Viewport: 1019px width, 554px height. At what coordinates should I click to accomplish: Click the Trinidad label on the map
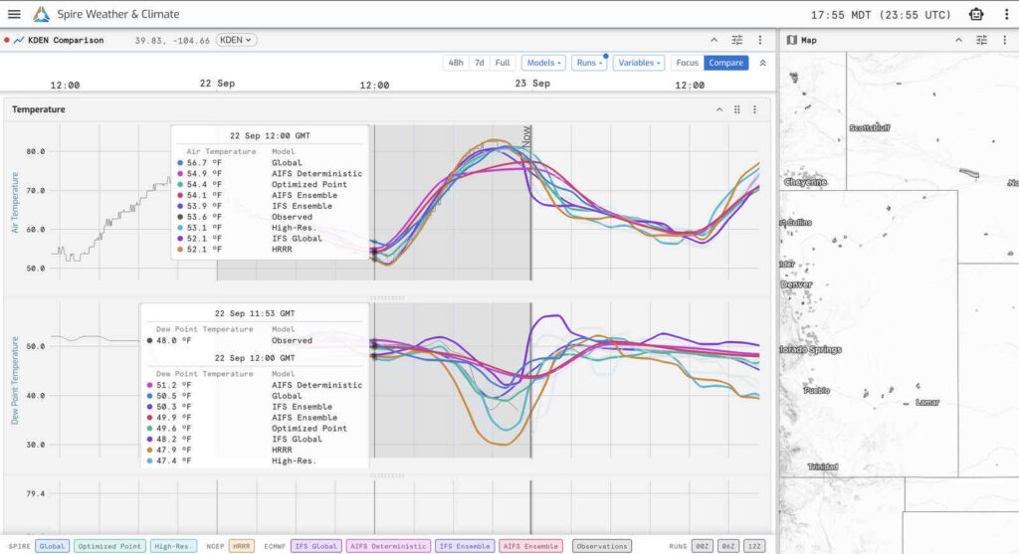coord(823,466)
